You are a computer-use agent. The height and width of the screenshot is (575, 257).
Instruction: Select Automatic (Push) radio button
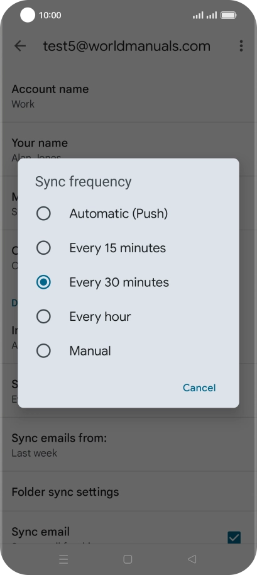(43, 213)
